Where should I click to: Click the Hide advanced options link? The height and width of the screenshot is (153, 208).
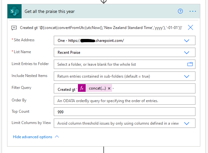click(33, 137)
